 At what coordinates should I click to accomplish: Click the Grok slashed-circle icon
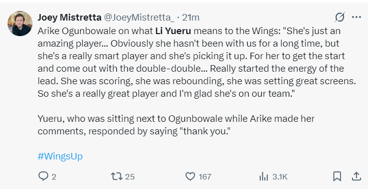point(340,17)
